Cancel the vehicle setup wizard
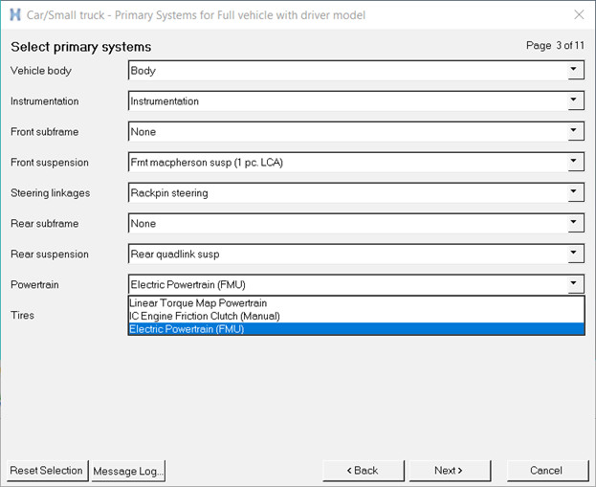The width and height of the screenshot is (596, 487). pyautogui.click(x=546, y=471)
